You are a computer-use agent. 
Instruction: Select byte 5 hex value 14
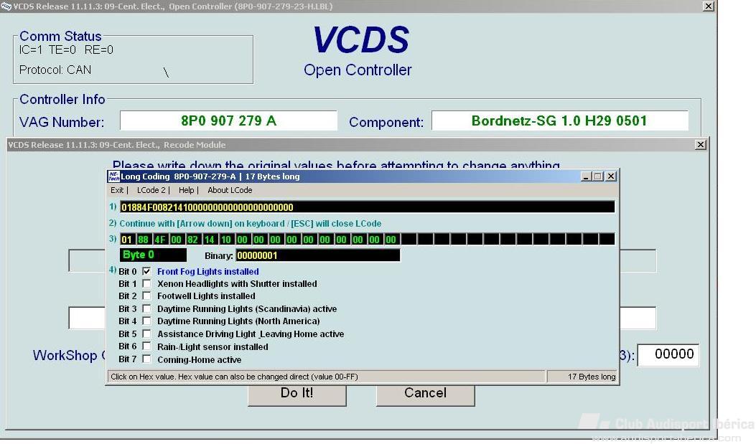pyautogui.click(x=209, y=240)
